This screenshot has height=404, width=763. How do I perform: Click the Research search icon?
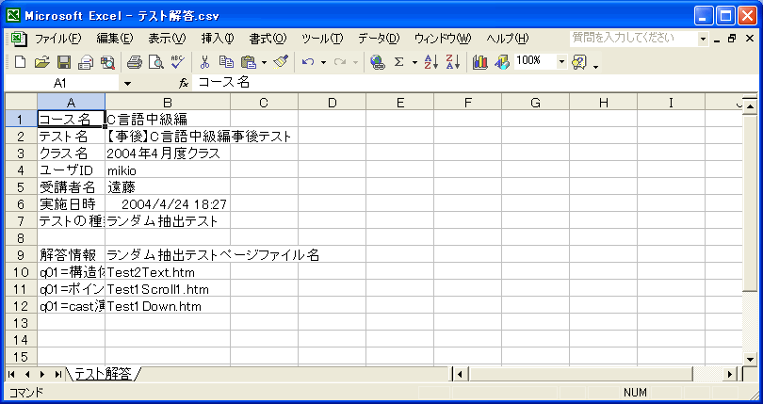[107, 62]
